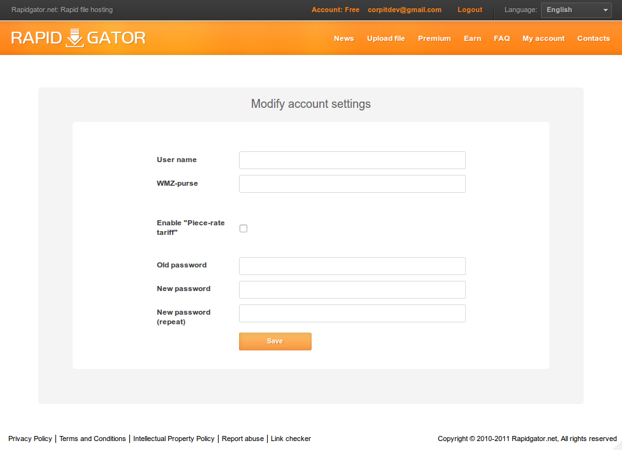Click the WMZ-purse label

coord(177,183)
